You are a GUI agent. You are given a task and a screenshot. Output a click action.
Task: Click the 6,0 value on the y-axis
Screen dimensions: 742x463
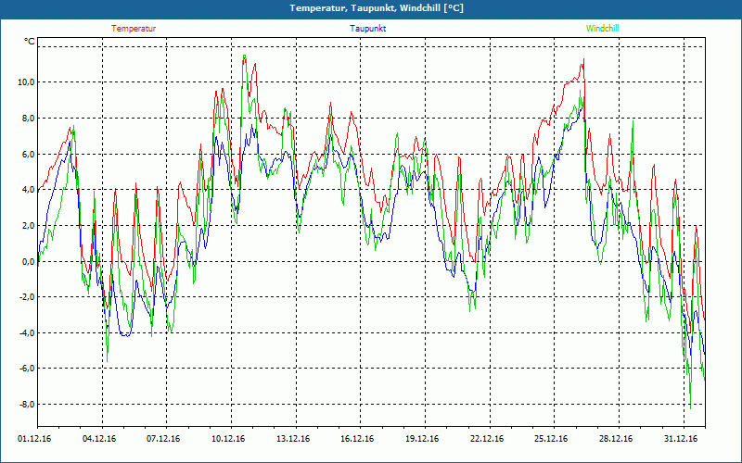[x=29, y=154]
